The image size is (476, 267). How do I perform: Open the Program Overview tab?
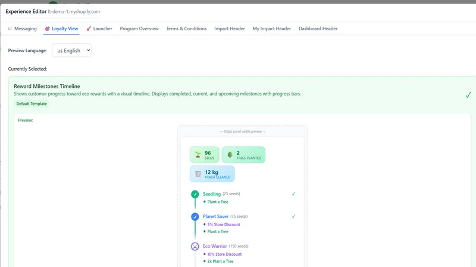[x=139, y=28]
